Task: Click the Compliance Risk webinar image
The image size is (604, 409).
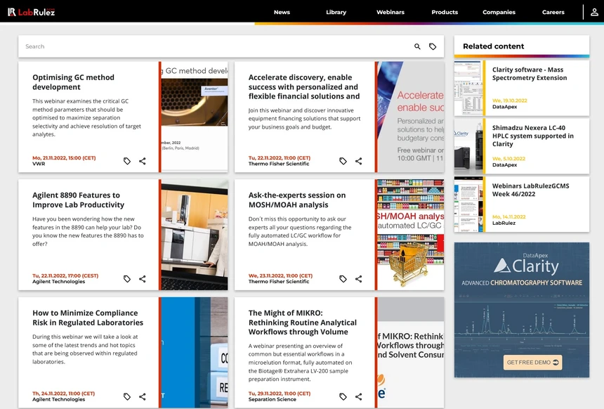Action: tap(195, 352)
